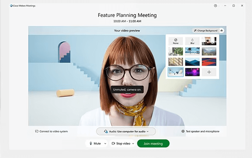
Task: Click the Feature Planning Meeting title
Action: click(x=127, y=15)
